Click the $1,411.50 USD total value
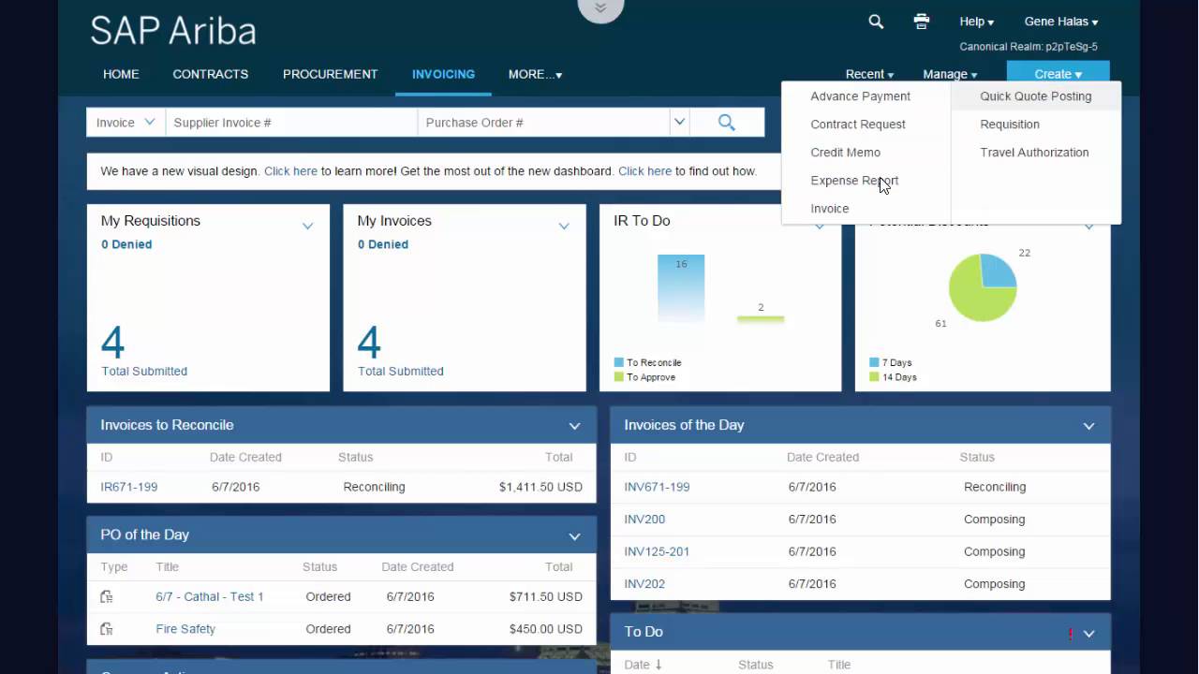This screenshot has height=674, width=1199. (540, 487)
